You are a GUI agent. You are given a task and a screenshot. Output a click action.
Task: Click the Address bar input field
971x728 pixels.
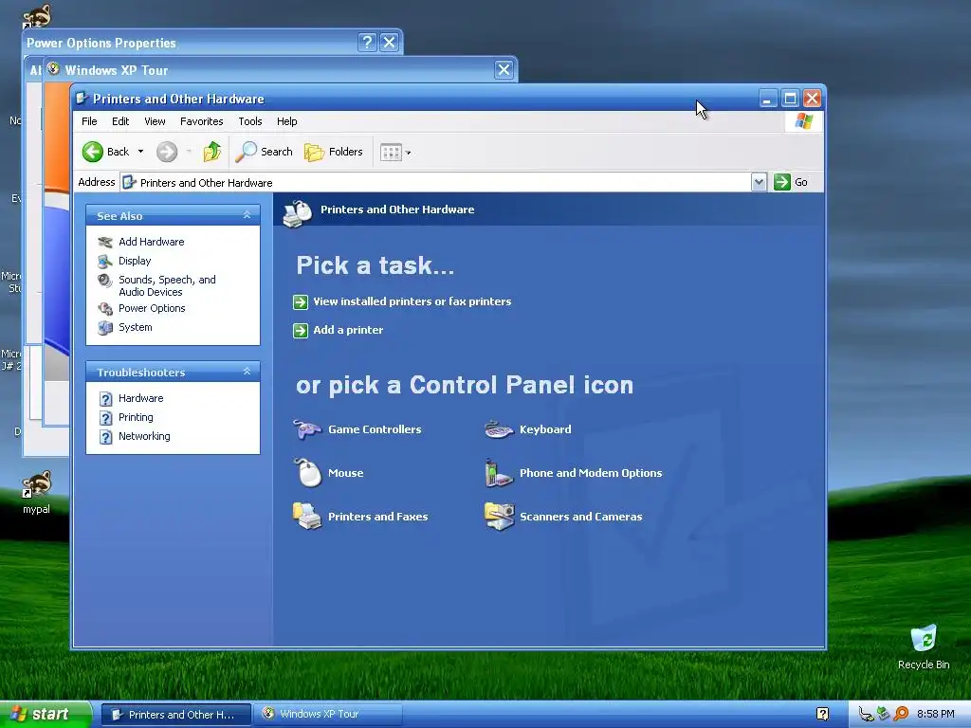point(435,183)
